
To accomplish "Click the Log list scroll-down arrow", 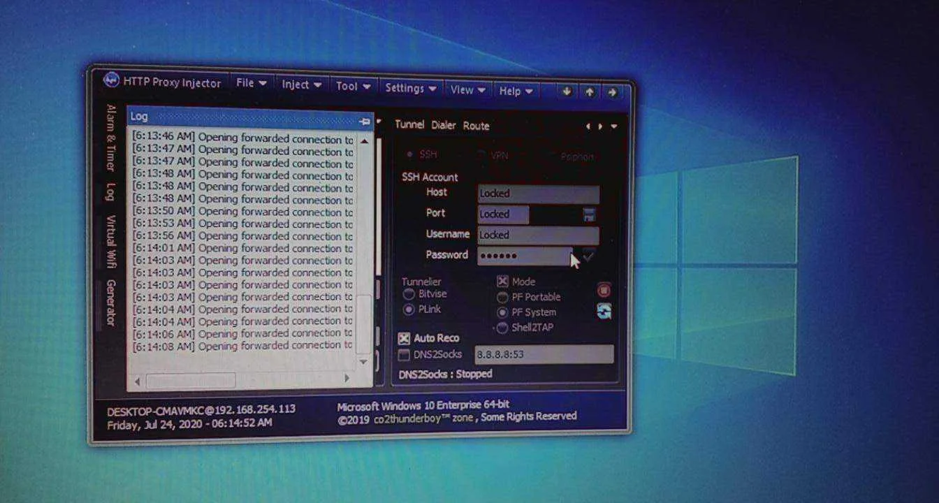I will pos(363,362).
